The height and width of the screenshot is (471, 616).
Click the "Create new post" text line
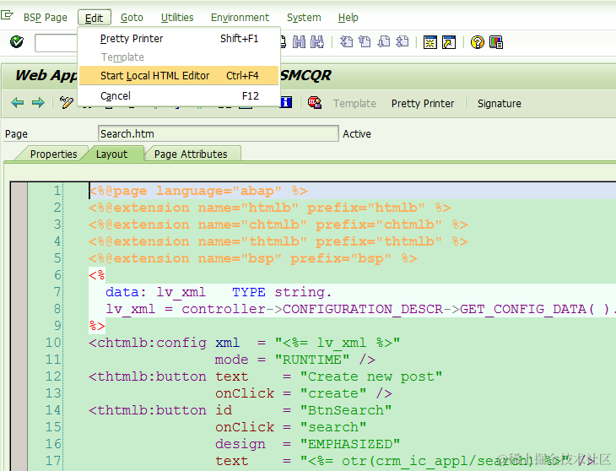[x=265, y=376]
